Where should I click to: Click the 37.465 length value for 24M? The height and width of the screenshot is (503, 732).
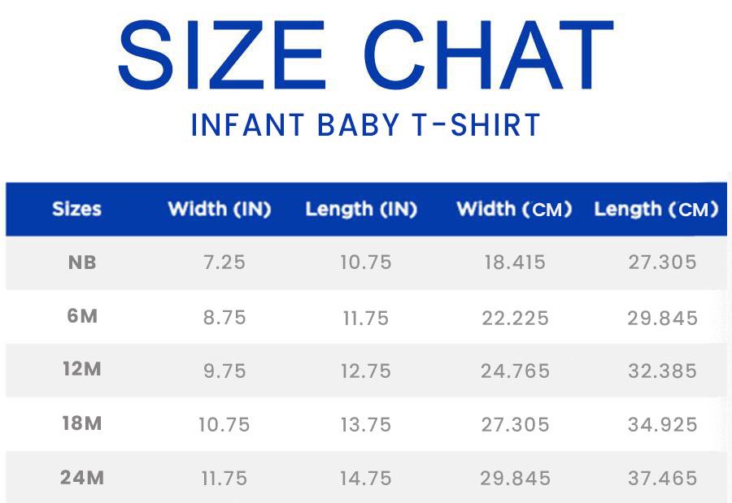coord(662,479)
